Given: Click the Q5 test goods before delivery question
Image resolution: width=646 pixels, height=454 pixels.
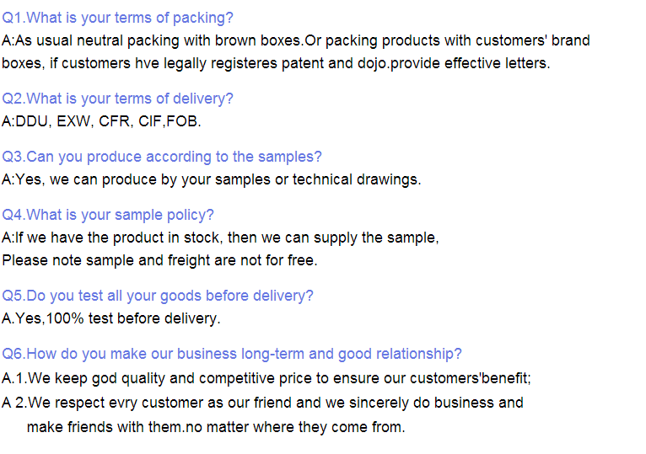Looking at the screenshot, I should (x=158, y=296).
